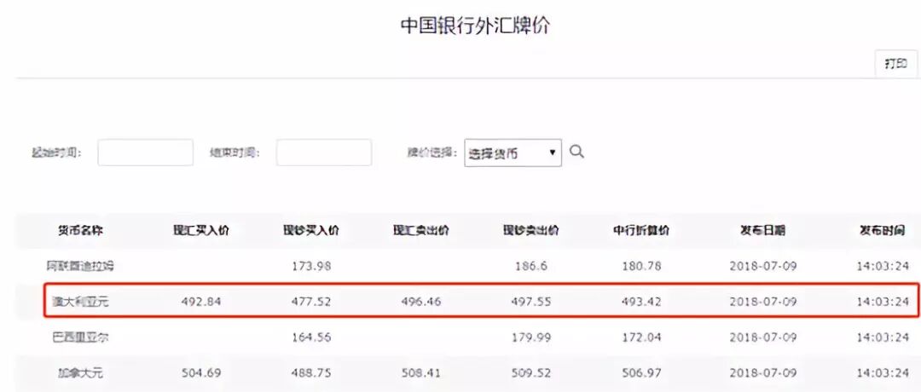Click value 493.42 in Australian dollar row

pyautogui.click(x=641, y=303)
